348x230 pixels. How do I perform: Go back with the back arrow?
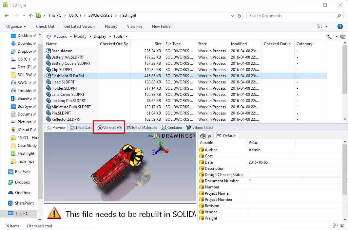pyautogui.click(x=7, y=15)
